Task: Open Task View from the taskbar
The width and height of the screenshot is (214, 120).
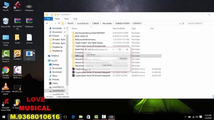Action: click(x=65, y=117)
